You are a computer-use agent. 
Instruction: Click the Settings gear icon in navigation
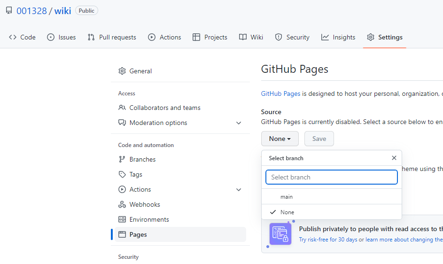tap(371, 37)
